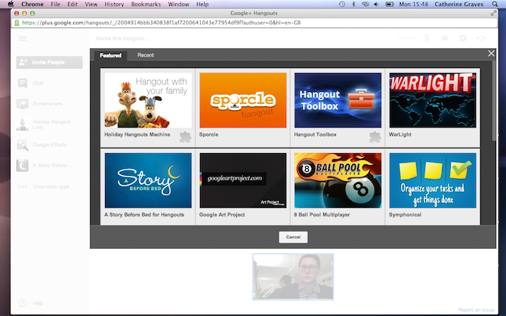Viewport: 506px width, 316px height.
Task: Click the Time Machine clock icon
Action: pyautogui.click(x=342, y=5)
